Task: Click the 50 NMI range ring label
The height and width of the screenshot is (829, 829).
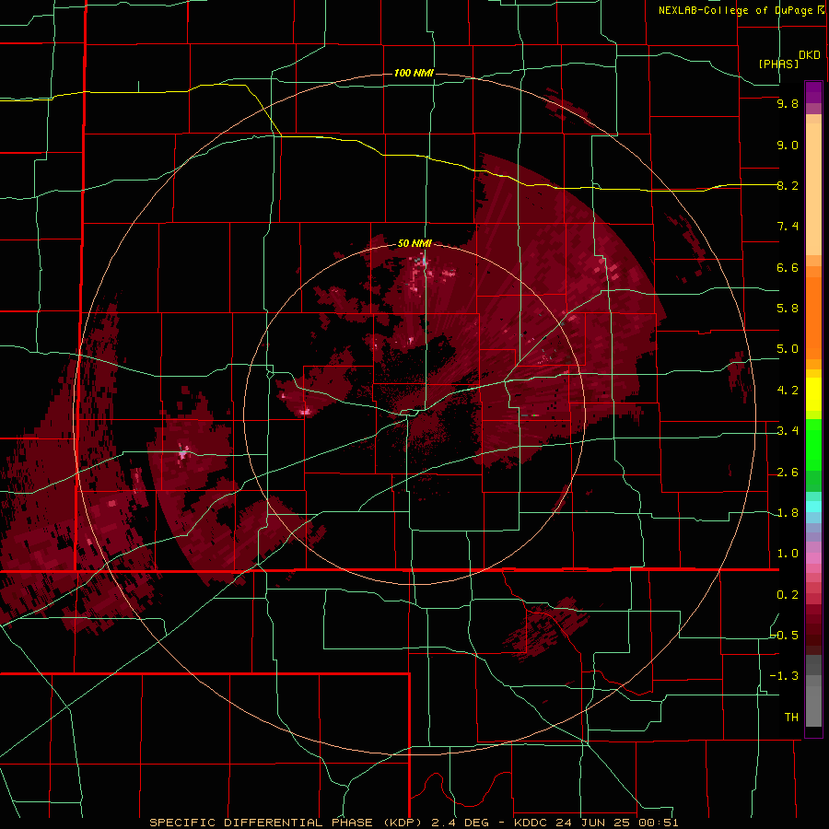Action: coord(414,244)
